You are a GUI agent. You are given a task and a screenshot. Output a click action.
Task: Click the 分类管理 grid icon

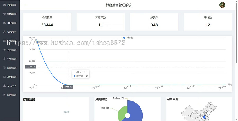(x=4, y=41)
